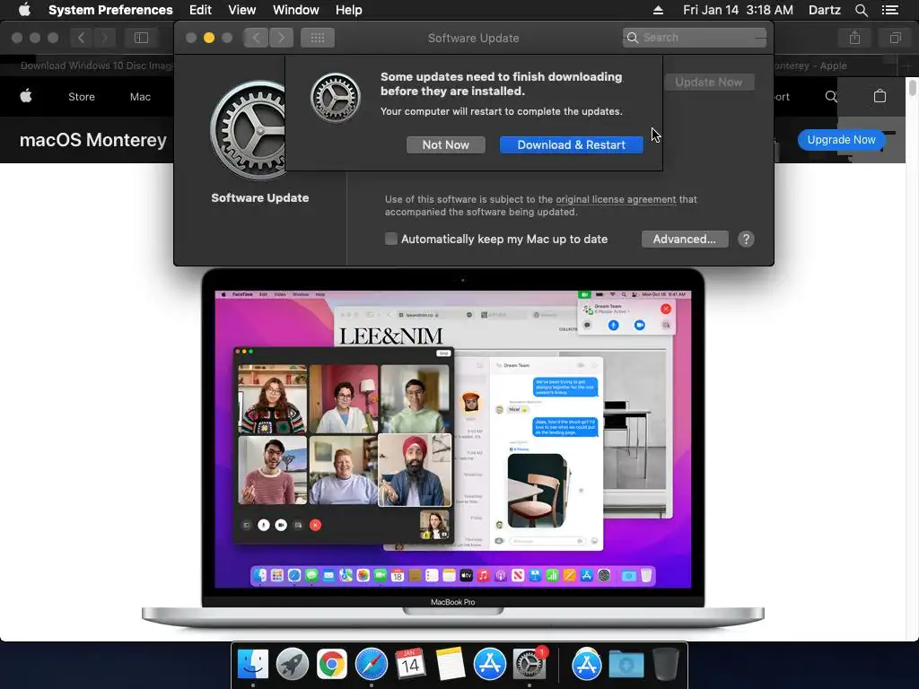Click Safari show tab overview button
The width and height of the screenshot is (919, 689).
coord(895,38)
